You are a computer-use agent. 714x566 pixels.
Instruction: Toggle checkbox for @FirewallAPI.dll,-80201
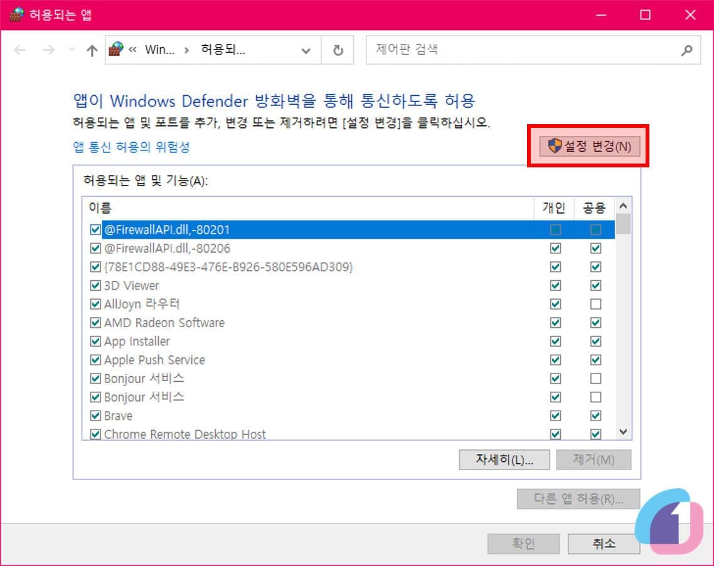[x=95, y=229]
